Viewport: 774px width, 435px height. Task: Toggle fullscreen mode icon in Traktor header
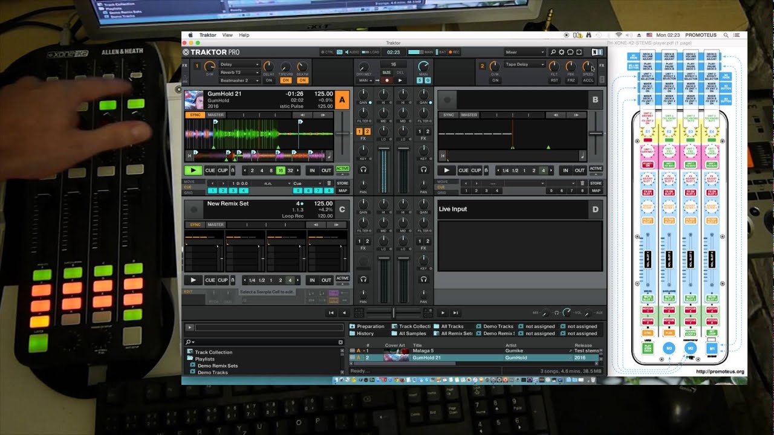click(x=579, y=53)
